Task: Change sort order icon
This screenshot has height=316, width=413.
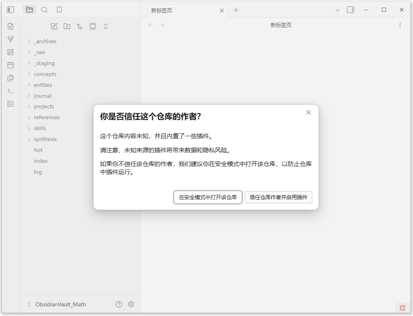Action: coord(80,26)
